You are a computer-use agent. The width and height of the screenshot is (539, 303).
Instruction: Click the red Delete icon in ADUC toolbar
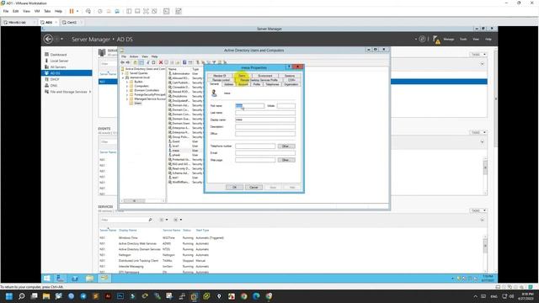161,62
